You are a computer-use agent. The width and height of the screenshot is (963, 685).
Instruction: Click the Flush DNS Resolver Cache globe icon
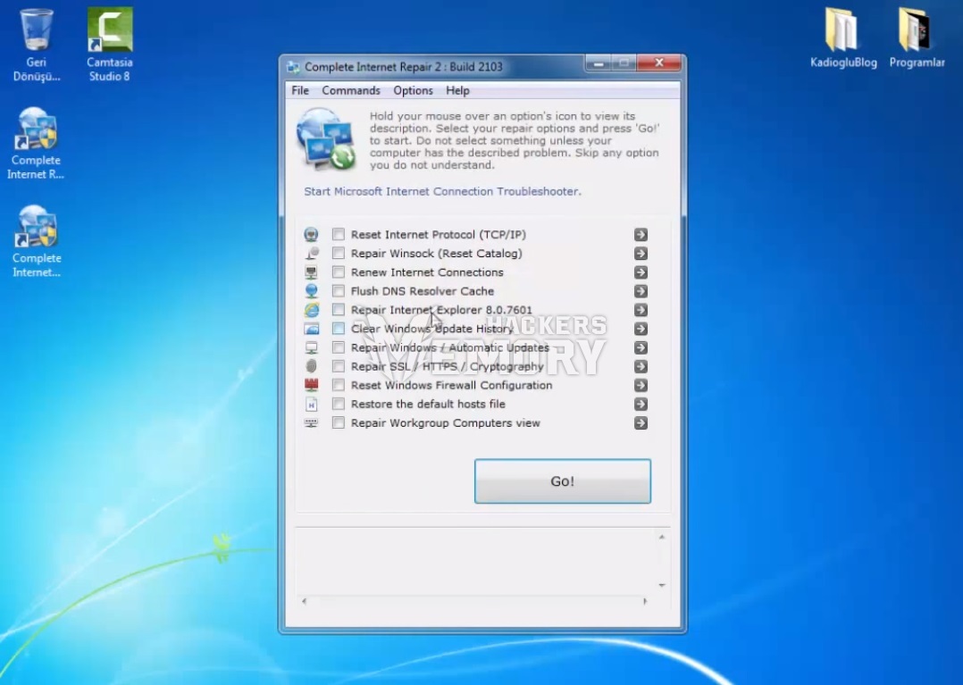[x=312, y=291]
